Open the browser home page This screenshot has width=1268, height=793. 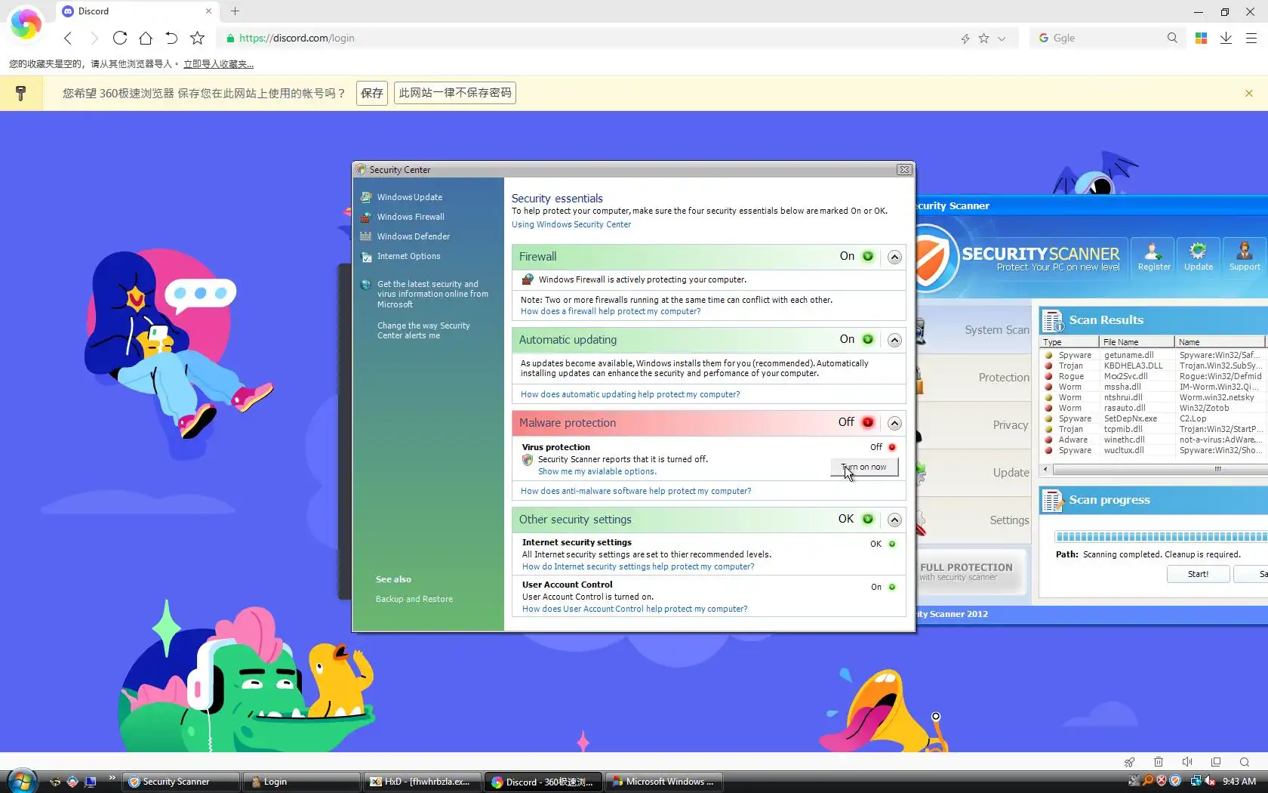146,38
